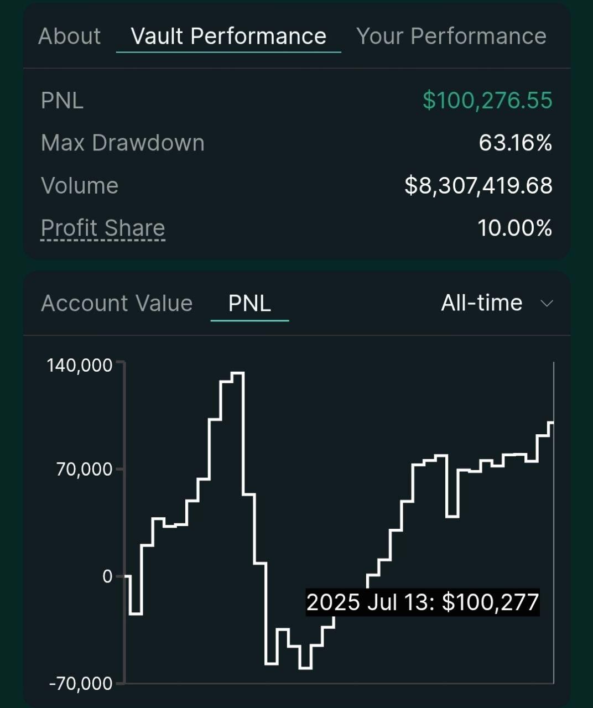Image resolution: width=593 pixels, height=708 pixels.
Task: Click the 63.16% max drawdown value
Action: point(515,143)
